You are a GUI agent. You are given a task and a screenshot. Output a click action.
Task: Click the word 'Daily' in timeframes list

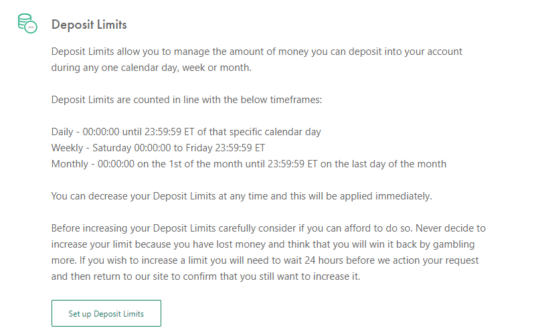(x=62, y=132)
